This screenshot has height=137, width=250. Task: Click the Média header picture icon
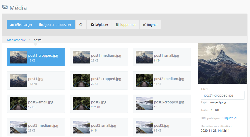coord(5,7)
